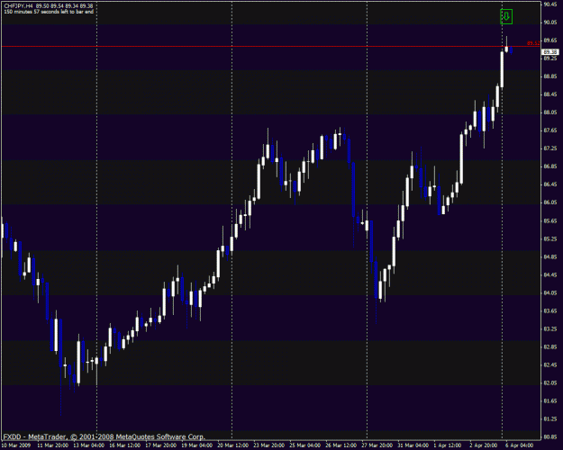563x450 pixels.
Task: Click the '16 Mar 12:00' time axis label
Action: (124, 445)
